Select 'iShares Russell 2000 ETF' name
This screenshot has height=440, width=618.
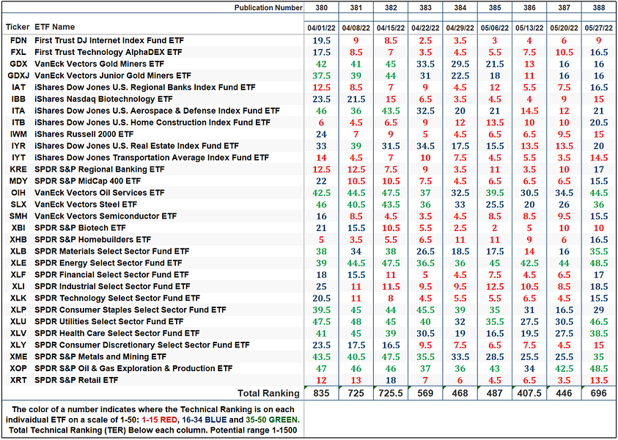84,134
